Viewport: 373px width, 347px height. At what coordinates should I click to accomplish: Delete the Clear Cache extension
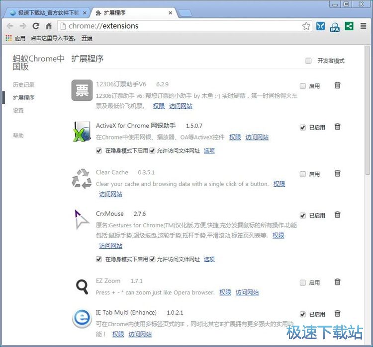point(337,173)
